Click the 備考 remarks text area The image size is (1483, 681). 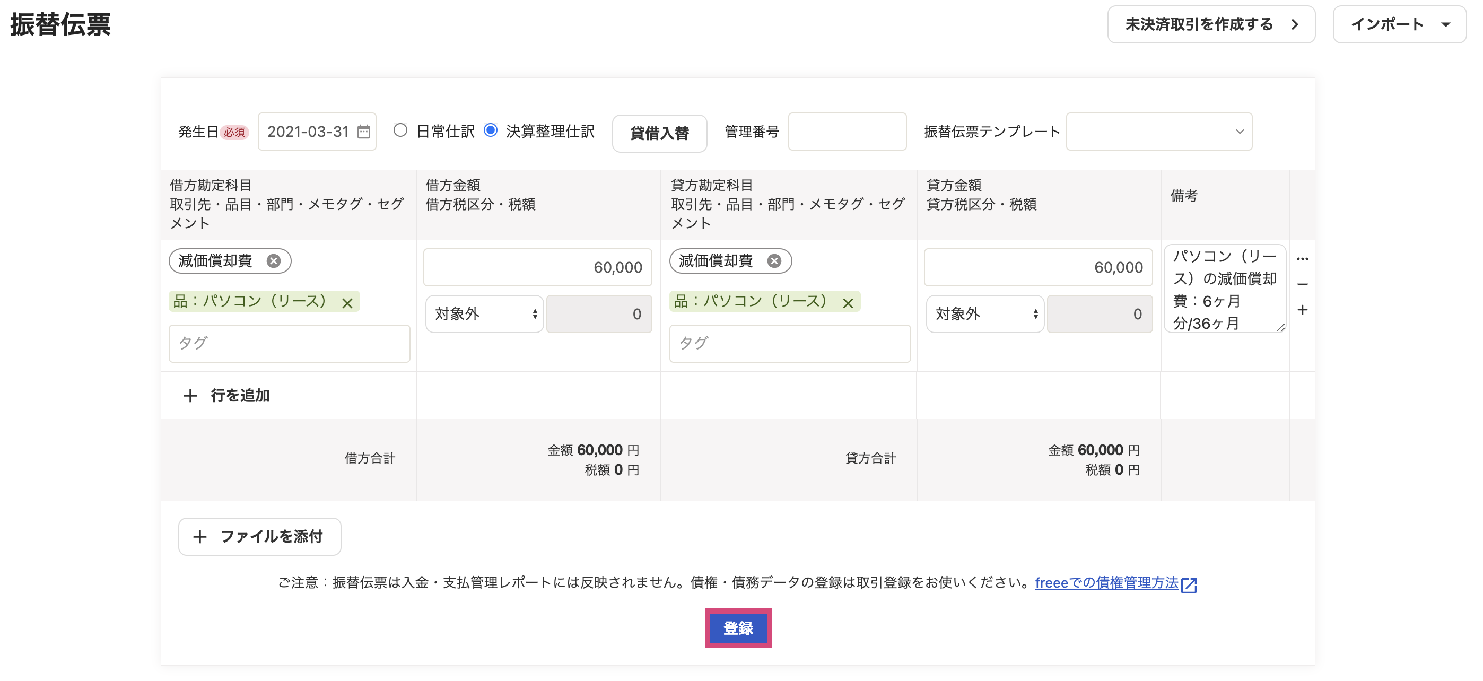coord(1225,289)
